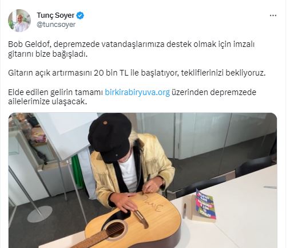Open the guitar signing photo
290x248 pixels.
pos(142,180)
